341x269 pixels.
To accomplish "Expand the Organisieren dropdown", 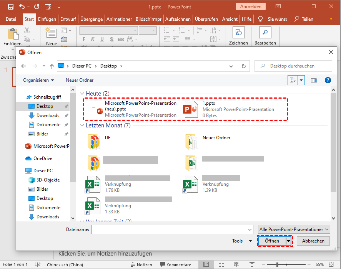I will pos(38,80).
